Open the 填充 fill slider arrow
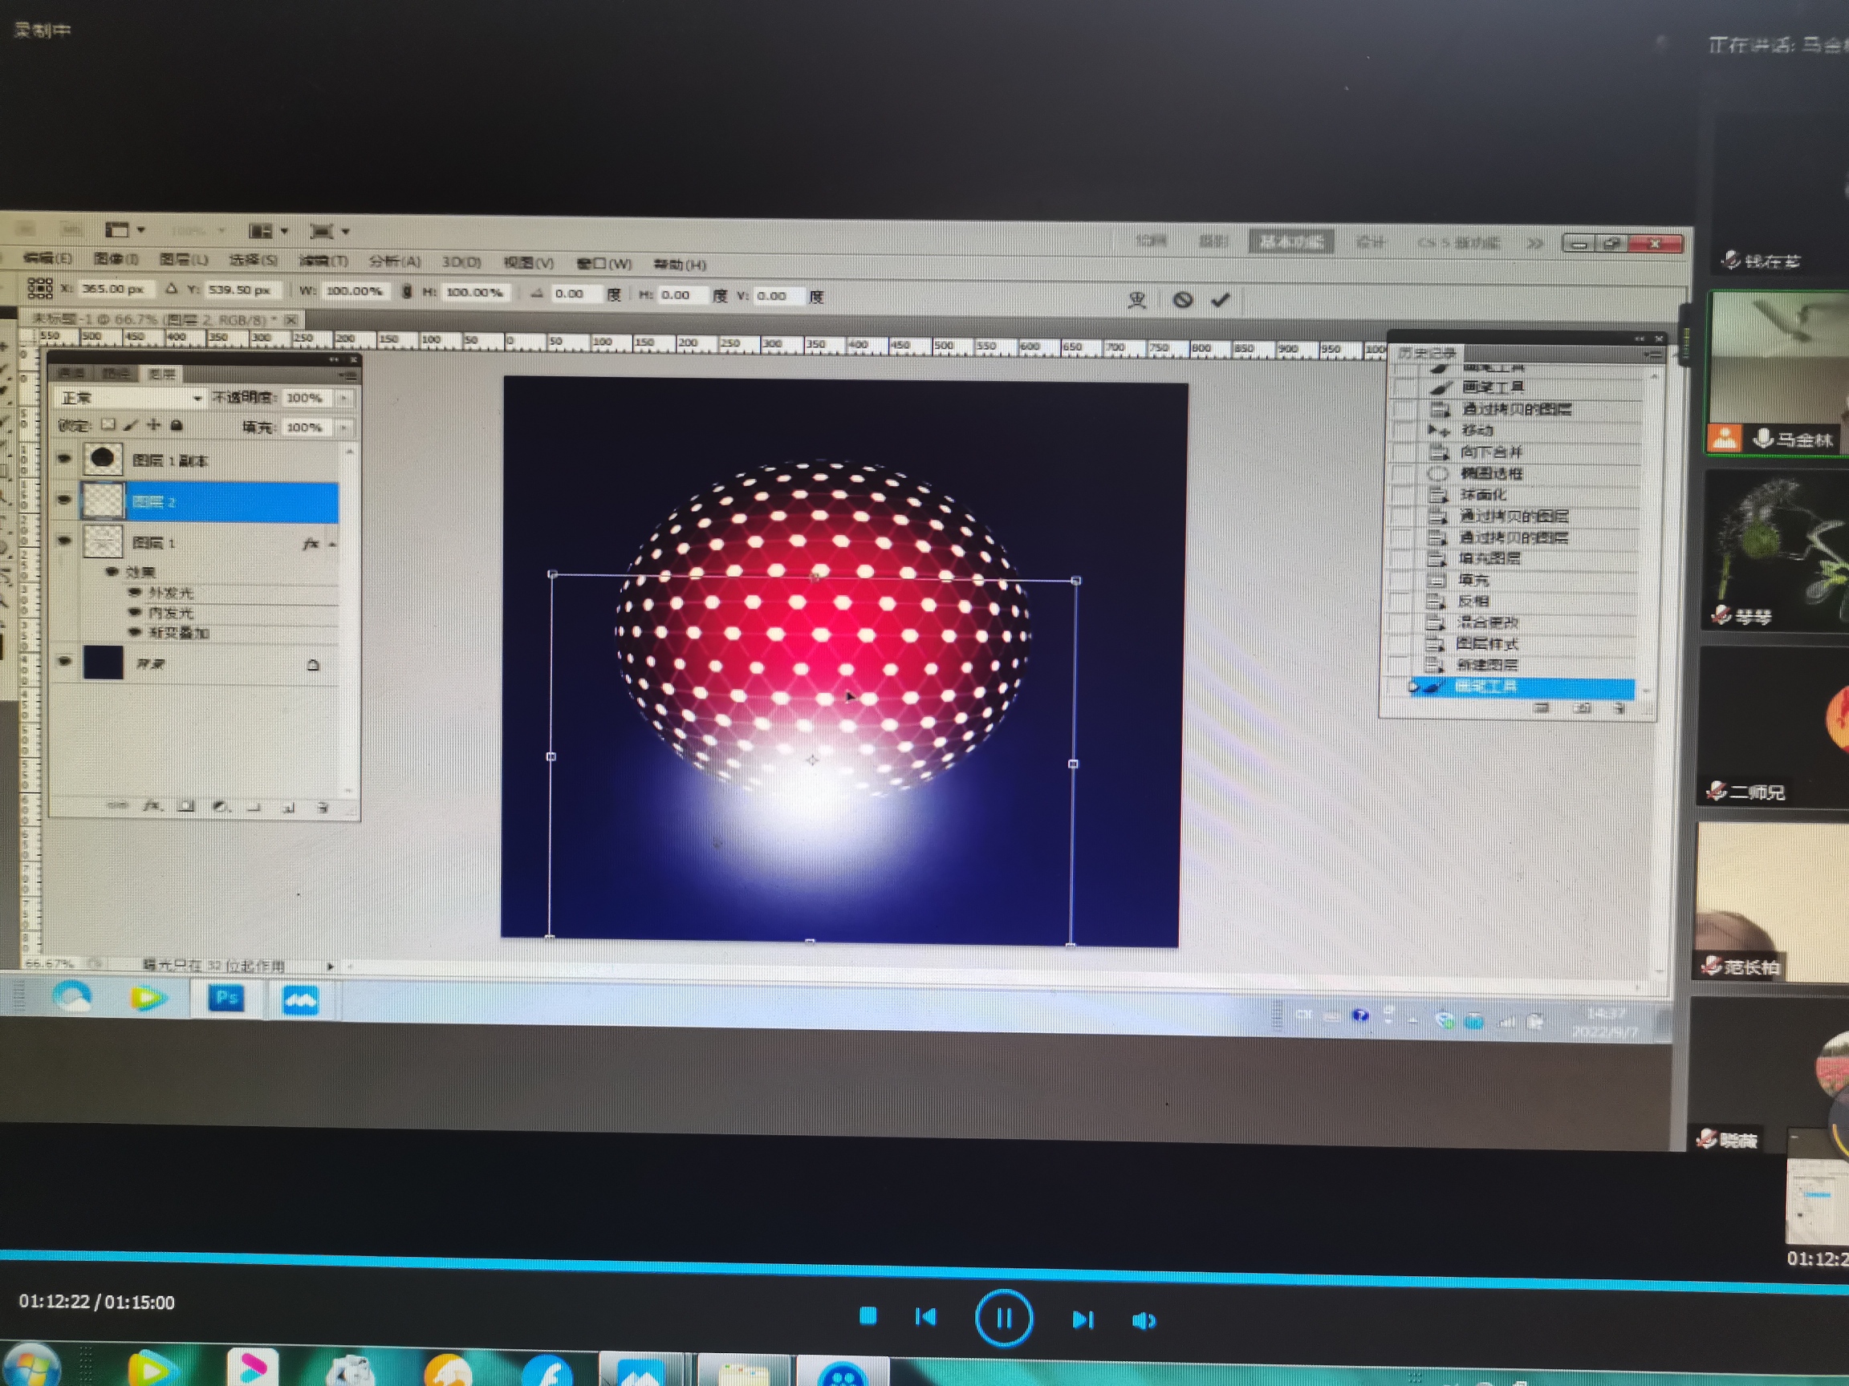The height and width of the screenshot is (1386, 1849). pos(344,428)
